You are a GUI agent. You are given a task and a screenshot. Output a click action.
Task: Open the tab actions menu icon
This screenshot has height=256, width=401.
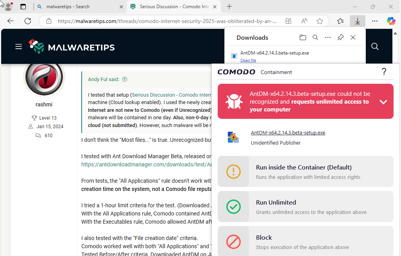(x=23, y=7)
